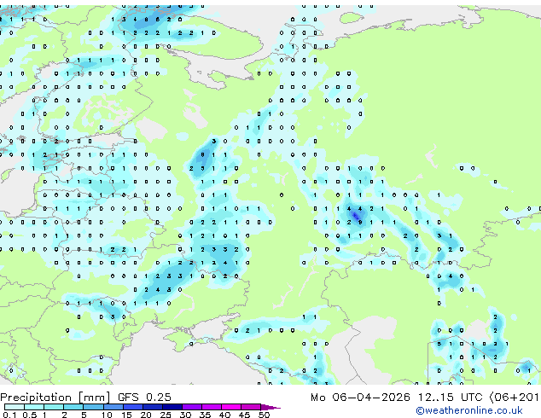This screenshot has height=418, width=541.
Task: Click the '40' legend scale label
Action: (224, 415)
